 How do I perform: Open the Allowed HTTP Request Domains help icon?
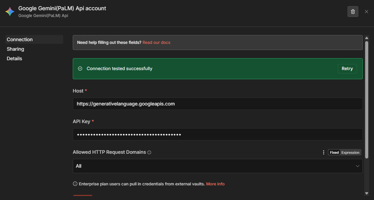coord(149,152)
